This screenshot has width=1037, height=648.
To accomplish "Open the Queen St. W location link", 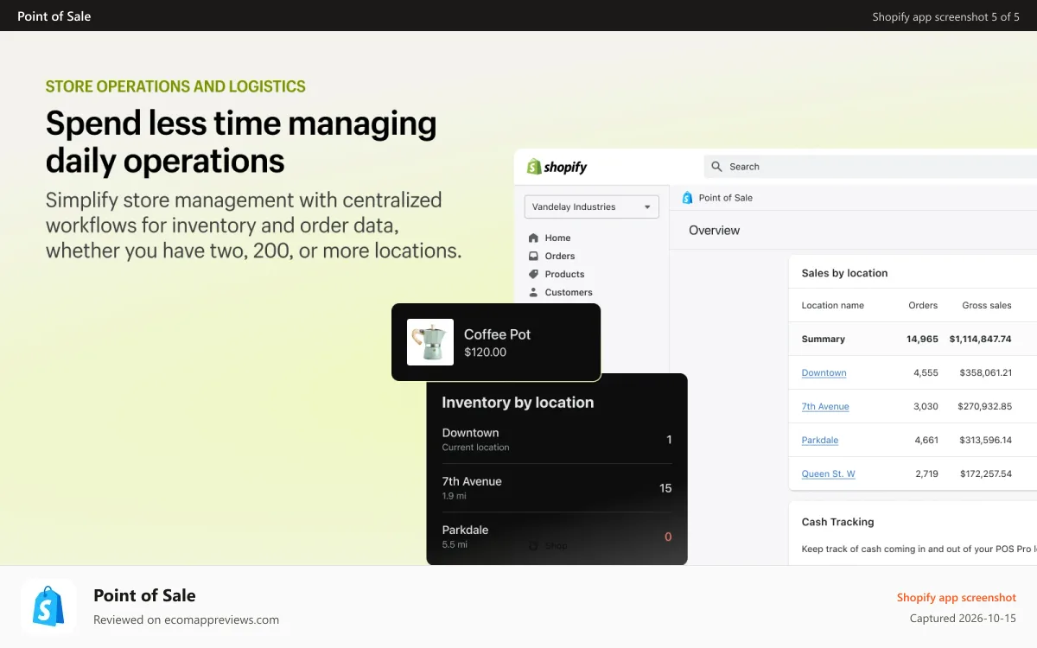I will [829, 473].
